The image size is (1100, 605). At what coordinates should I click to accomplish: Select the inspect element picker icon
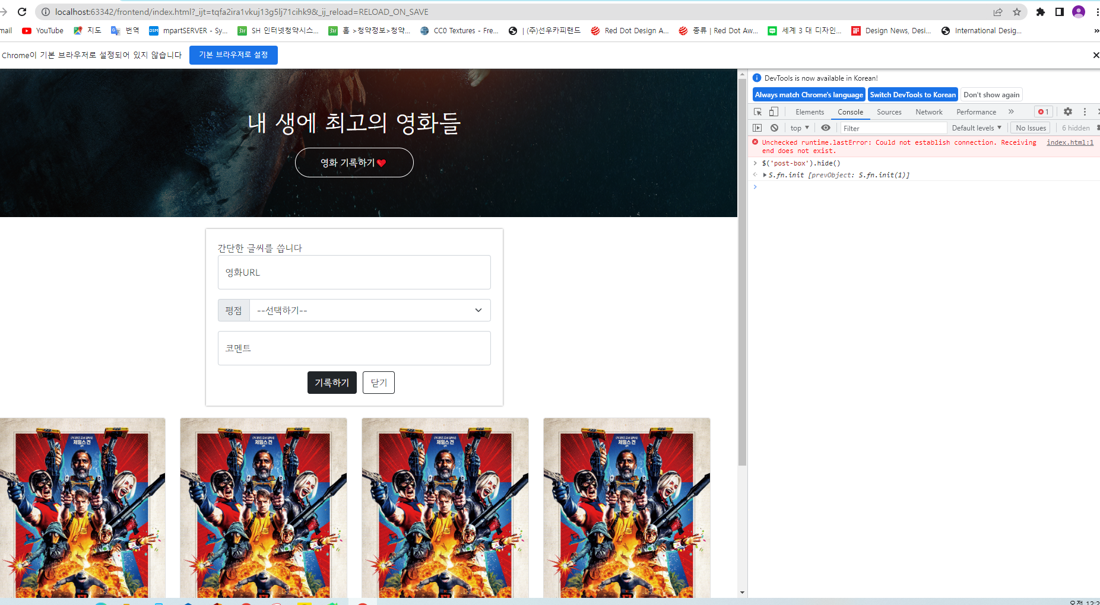click(x=757, y=112)
